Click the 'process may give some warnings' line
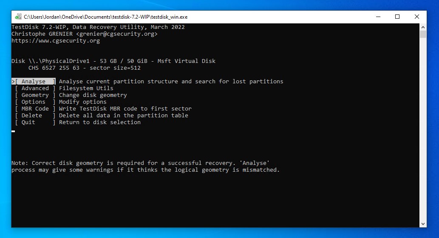 pyautogui.click(x=146, y=170)
